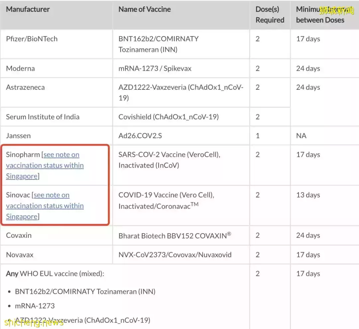Screen dimensions: 359x329
Task: Select the Pfizer/BioNTech manufacturer cell
Action: click(x=32, y=39)
